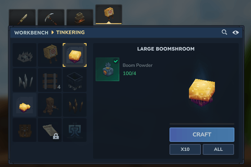Craft ten with the X10 button

[x=185, y=149]
